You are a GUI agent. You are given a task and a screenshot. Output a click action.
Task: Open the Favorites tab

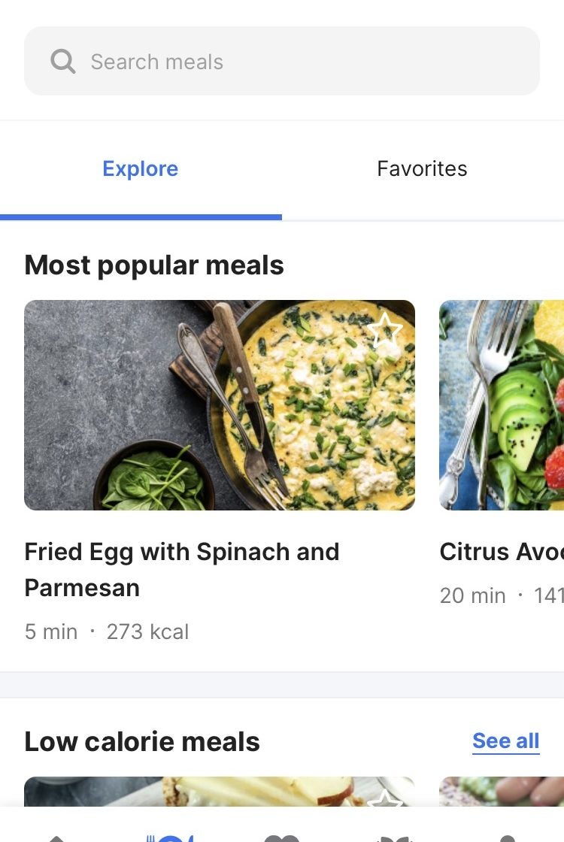pyautogui.click(x=422, y=169)
